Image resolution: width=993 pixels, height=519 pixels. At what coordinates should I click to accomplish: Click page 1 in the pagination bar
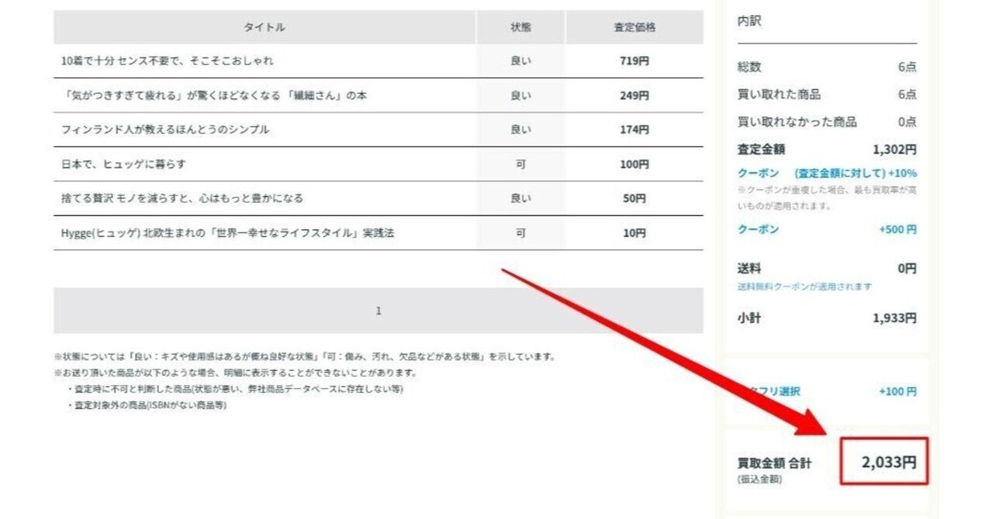click(379, 310)
